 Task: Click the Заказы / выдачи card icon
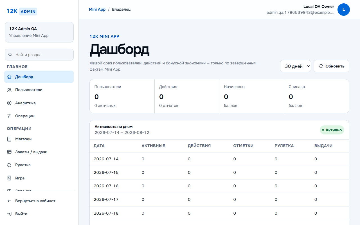click(x=9, y=152)
